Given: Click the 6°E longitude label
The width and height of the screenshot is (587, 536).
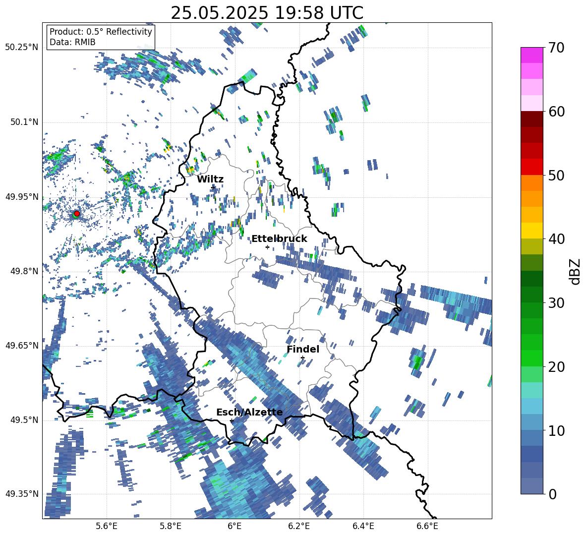Looking at the screenshot, I should [x=235, y=526].
